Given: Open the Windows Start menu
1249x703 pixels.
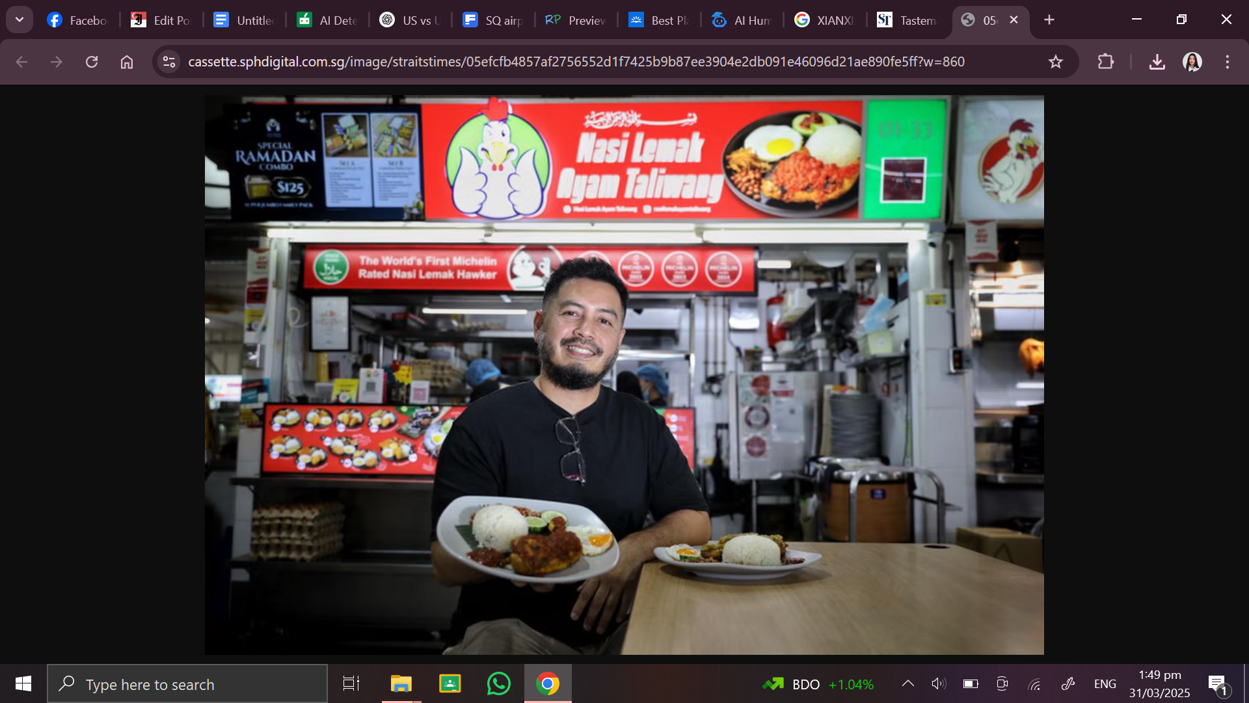Looking at the screenshot, I should click(x=23, y=683).
